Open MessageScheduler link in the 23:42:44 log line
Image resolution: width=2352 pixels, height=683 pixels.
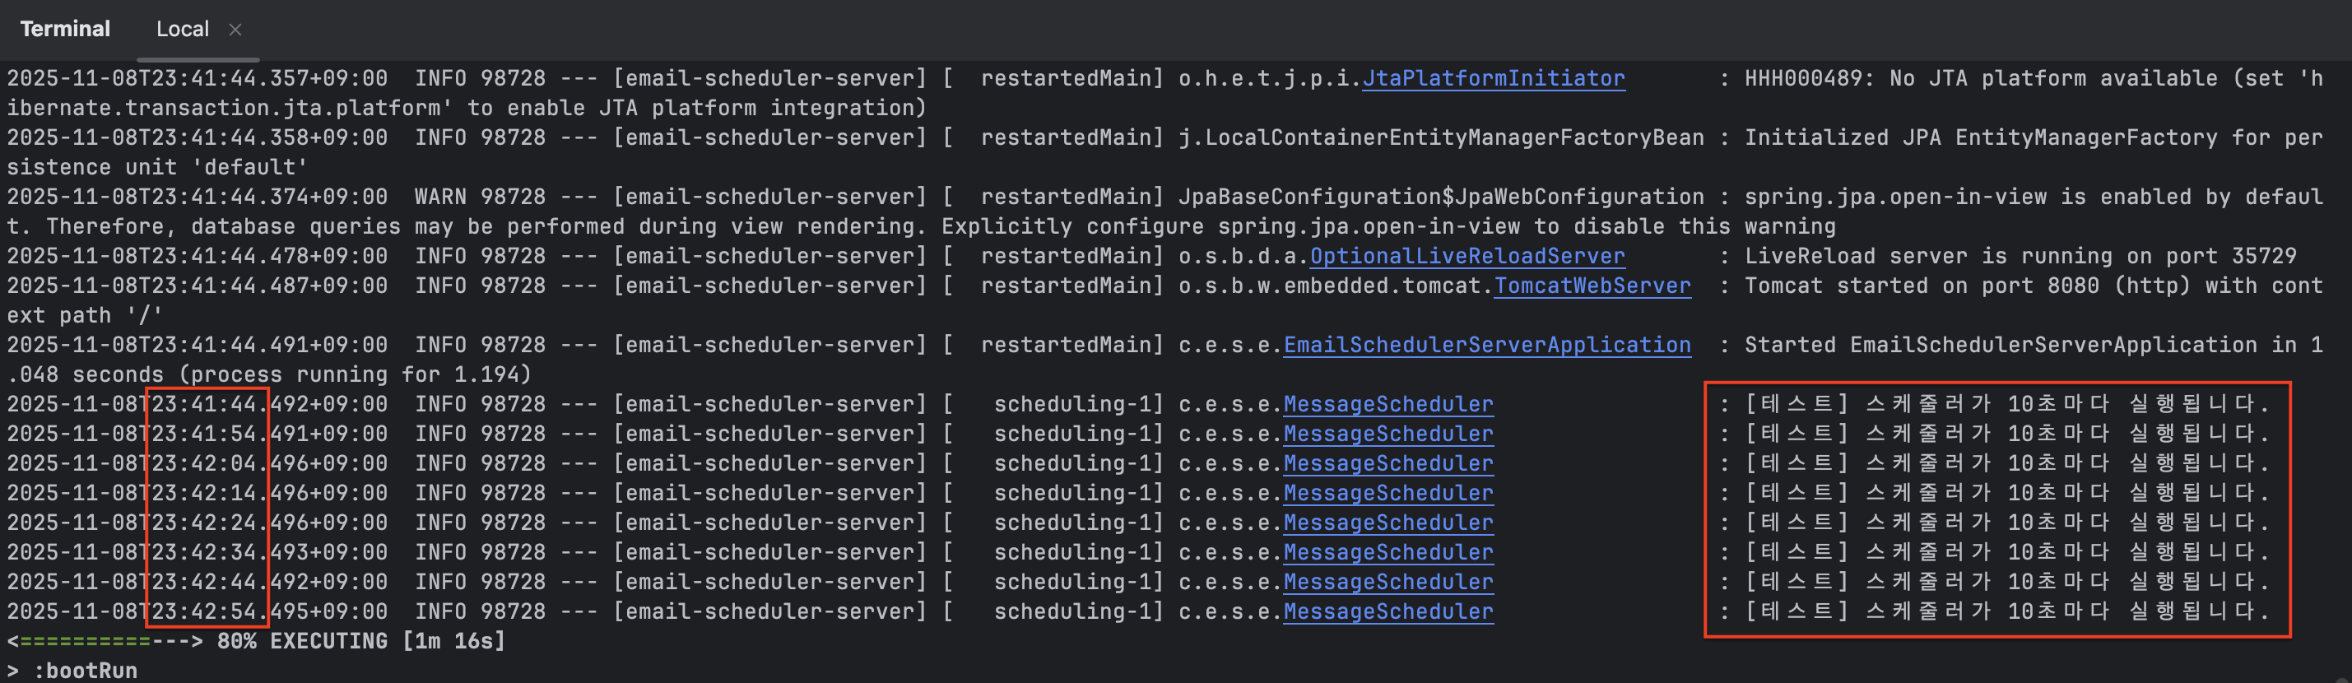1387,583
